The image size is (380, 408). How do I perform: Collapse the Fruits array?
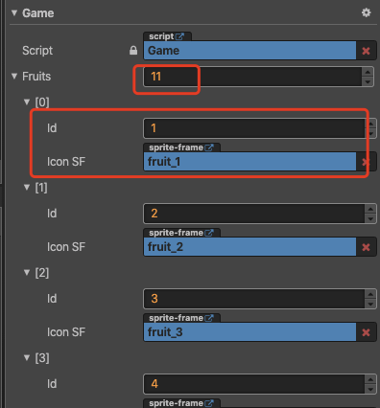tap(14, 76)
